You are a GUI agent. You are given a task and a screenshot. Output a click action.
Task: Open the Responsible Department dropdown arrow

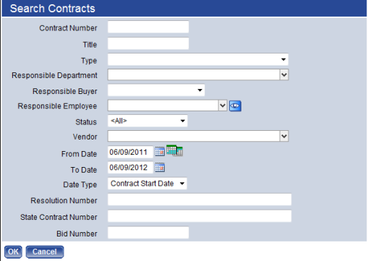284,74
